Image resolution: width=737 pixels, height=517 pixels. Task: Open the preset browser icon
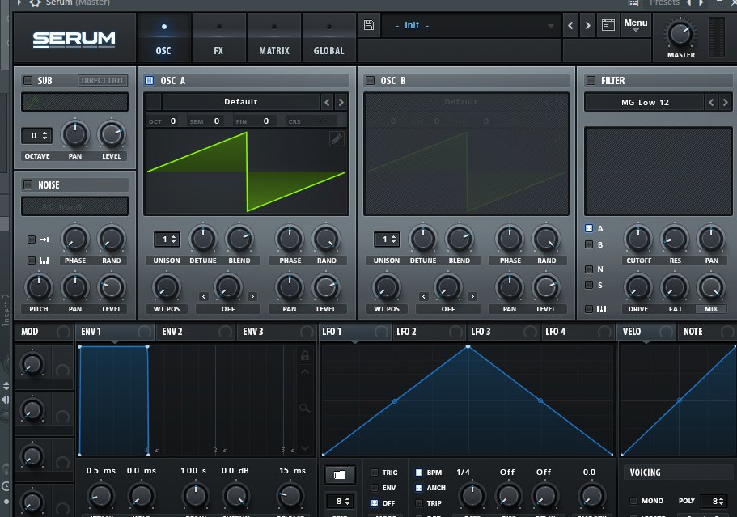(608, 25)
